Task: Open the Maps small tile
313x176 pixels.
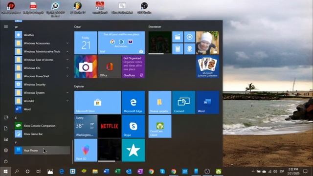Action: pos(189,49)
